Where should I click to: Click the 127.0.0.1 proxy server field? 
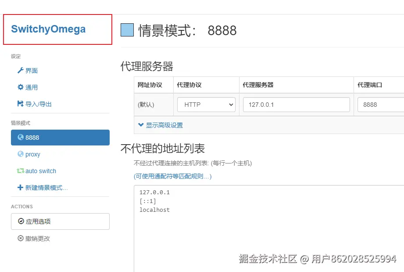point(296,105)
